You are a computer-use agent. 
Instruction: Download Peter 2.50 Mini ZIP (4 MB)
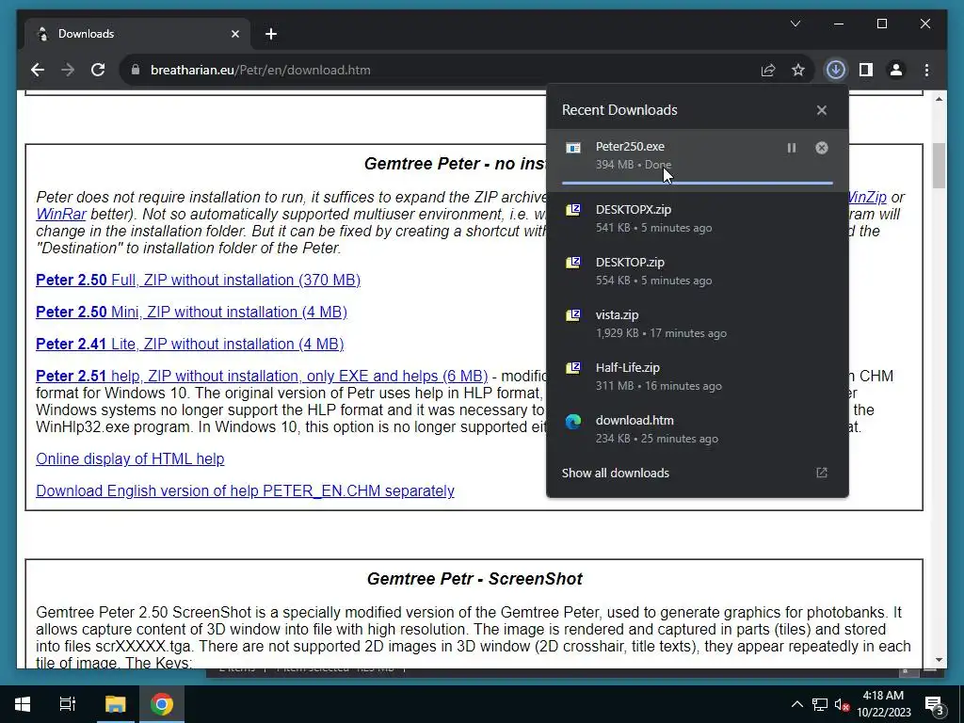[x=191, y=312]
